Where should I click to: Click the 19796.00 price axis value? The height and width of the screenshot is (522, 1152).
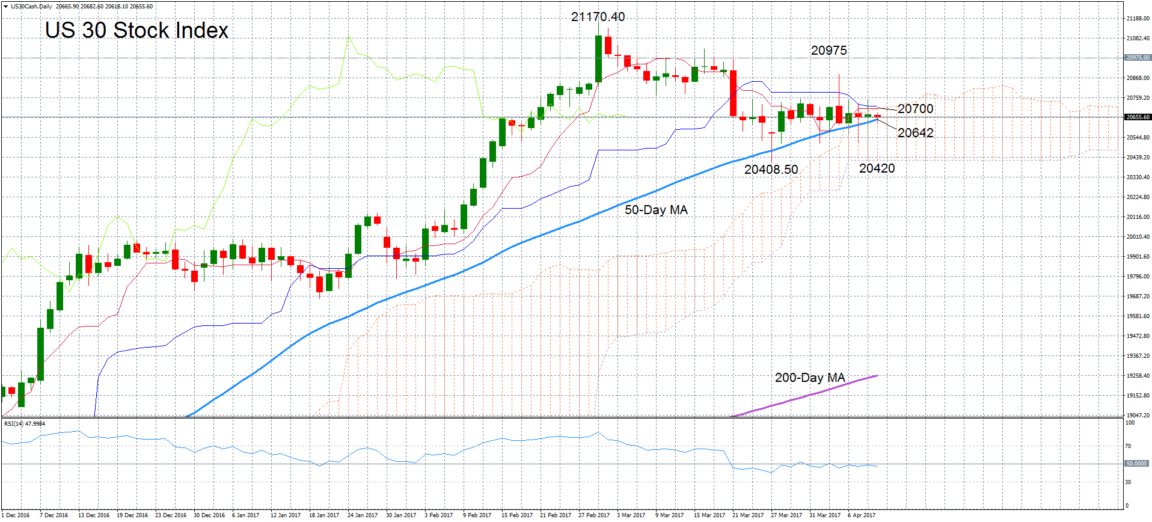[x=1138, y=277]
